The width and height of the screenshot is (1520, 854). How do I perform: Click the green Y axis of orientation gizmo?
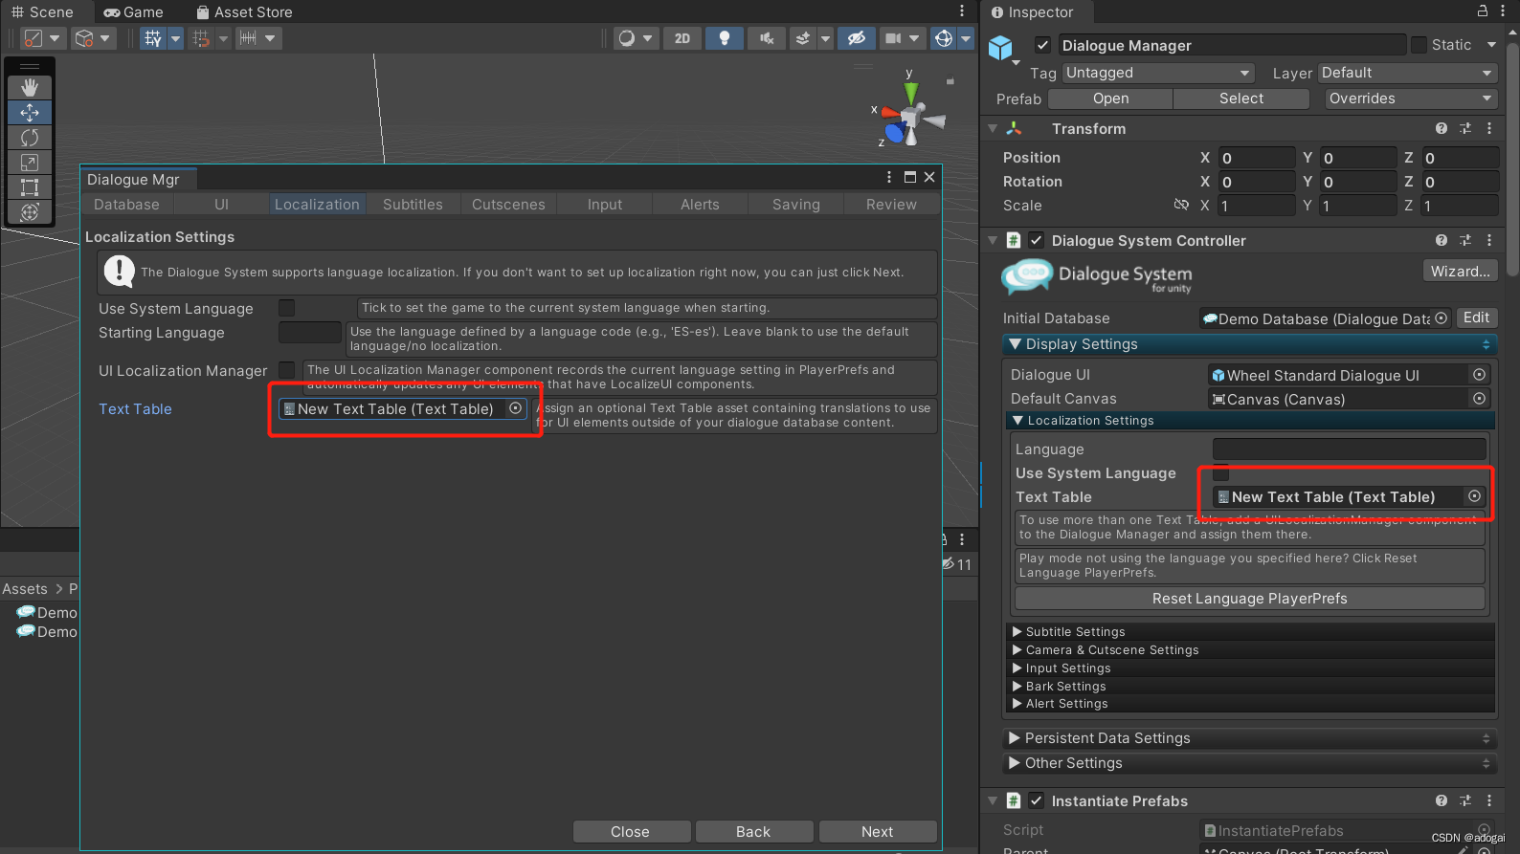pyautogui.click(x=911, y=92)
